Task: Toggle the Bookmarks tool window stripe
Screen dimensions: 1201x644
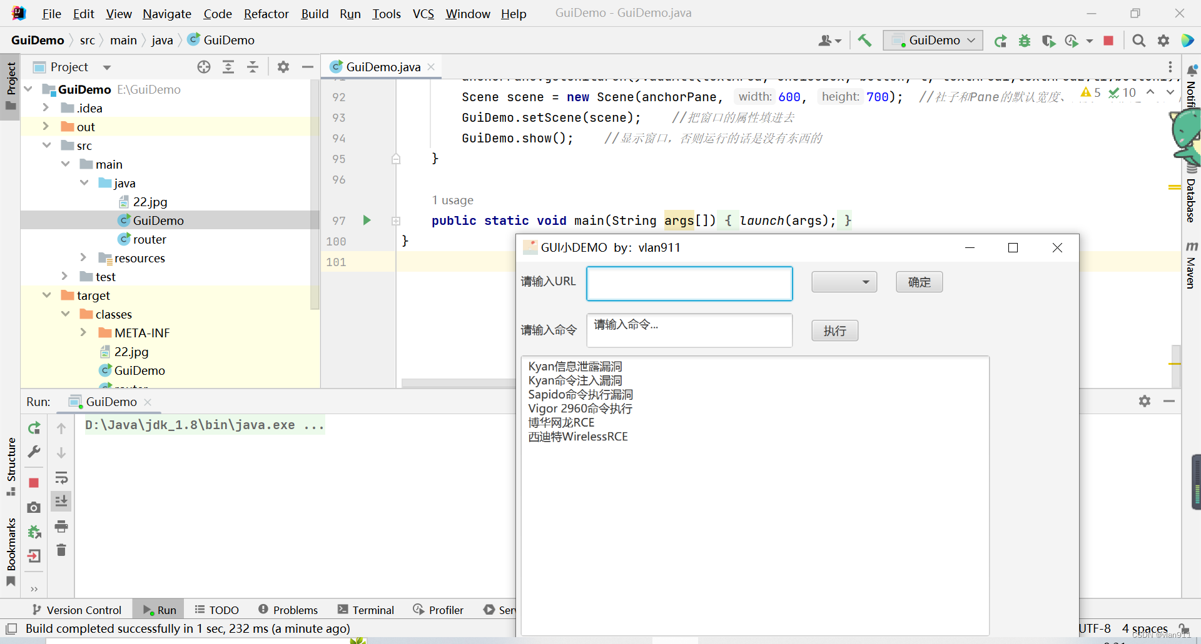Action: (11, 552)
